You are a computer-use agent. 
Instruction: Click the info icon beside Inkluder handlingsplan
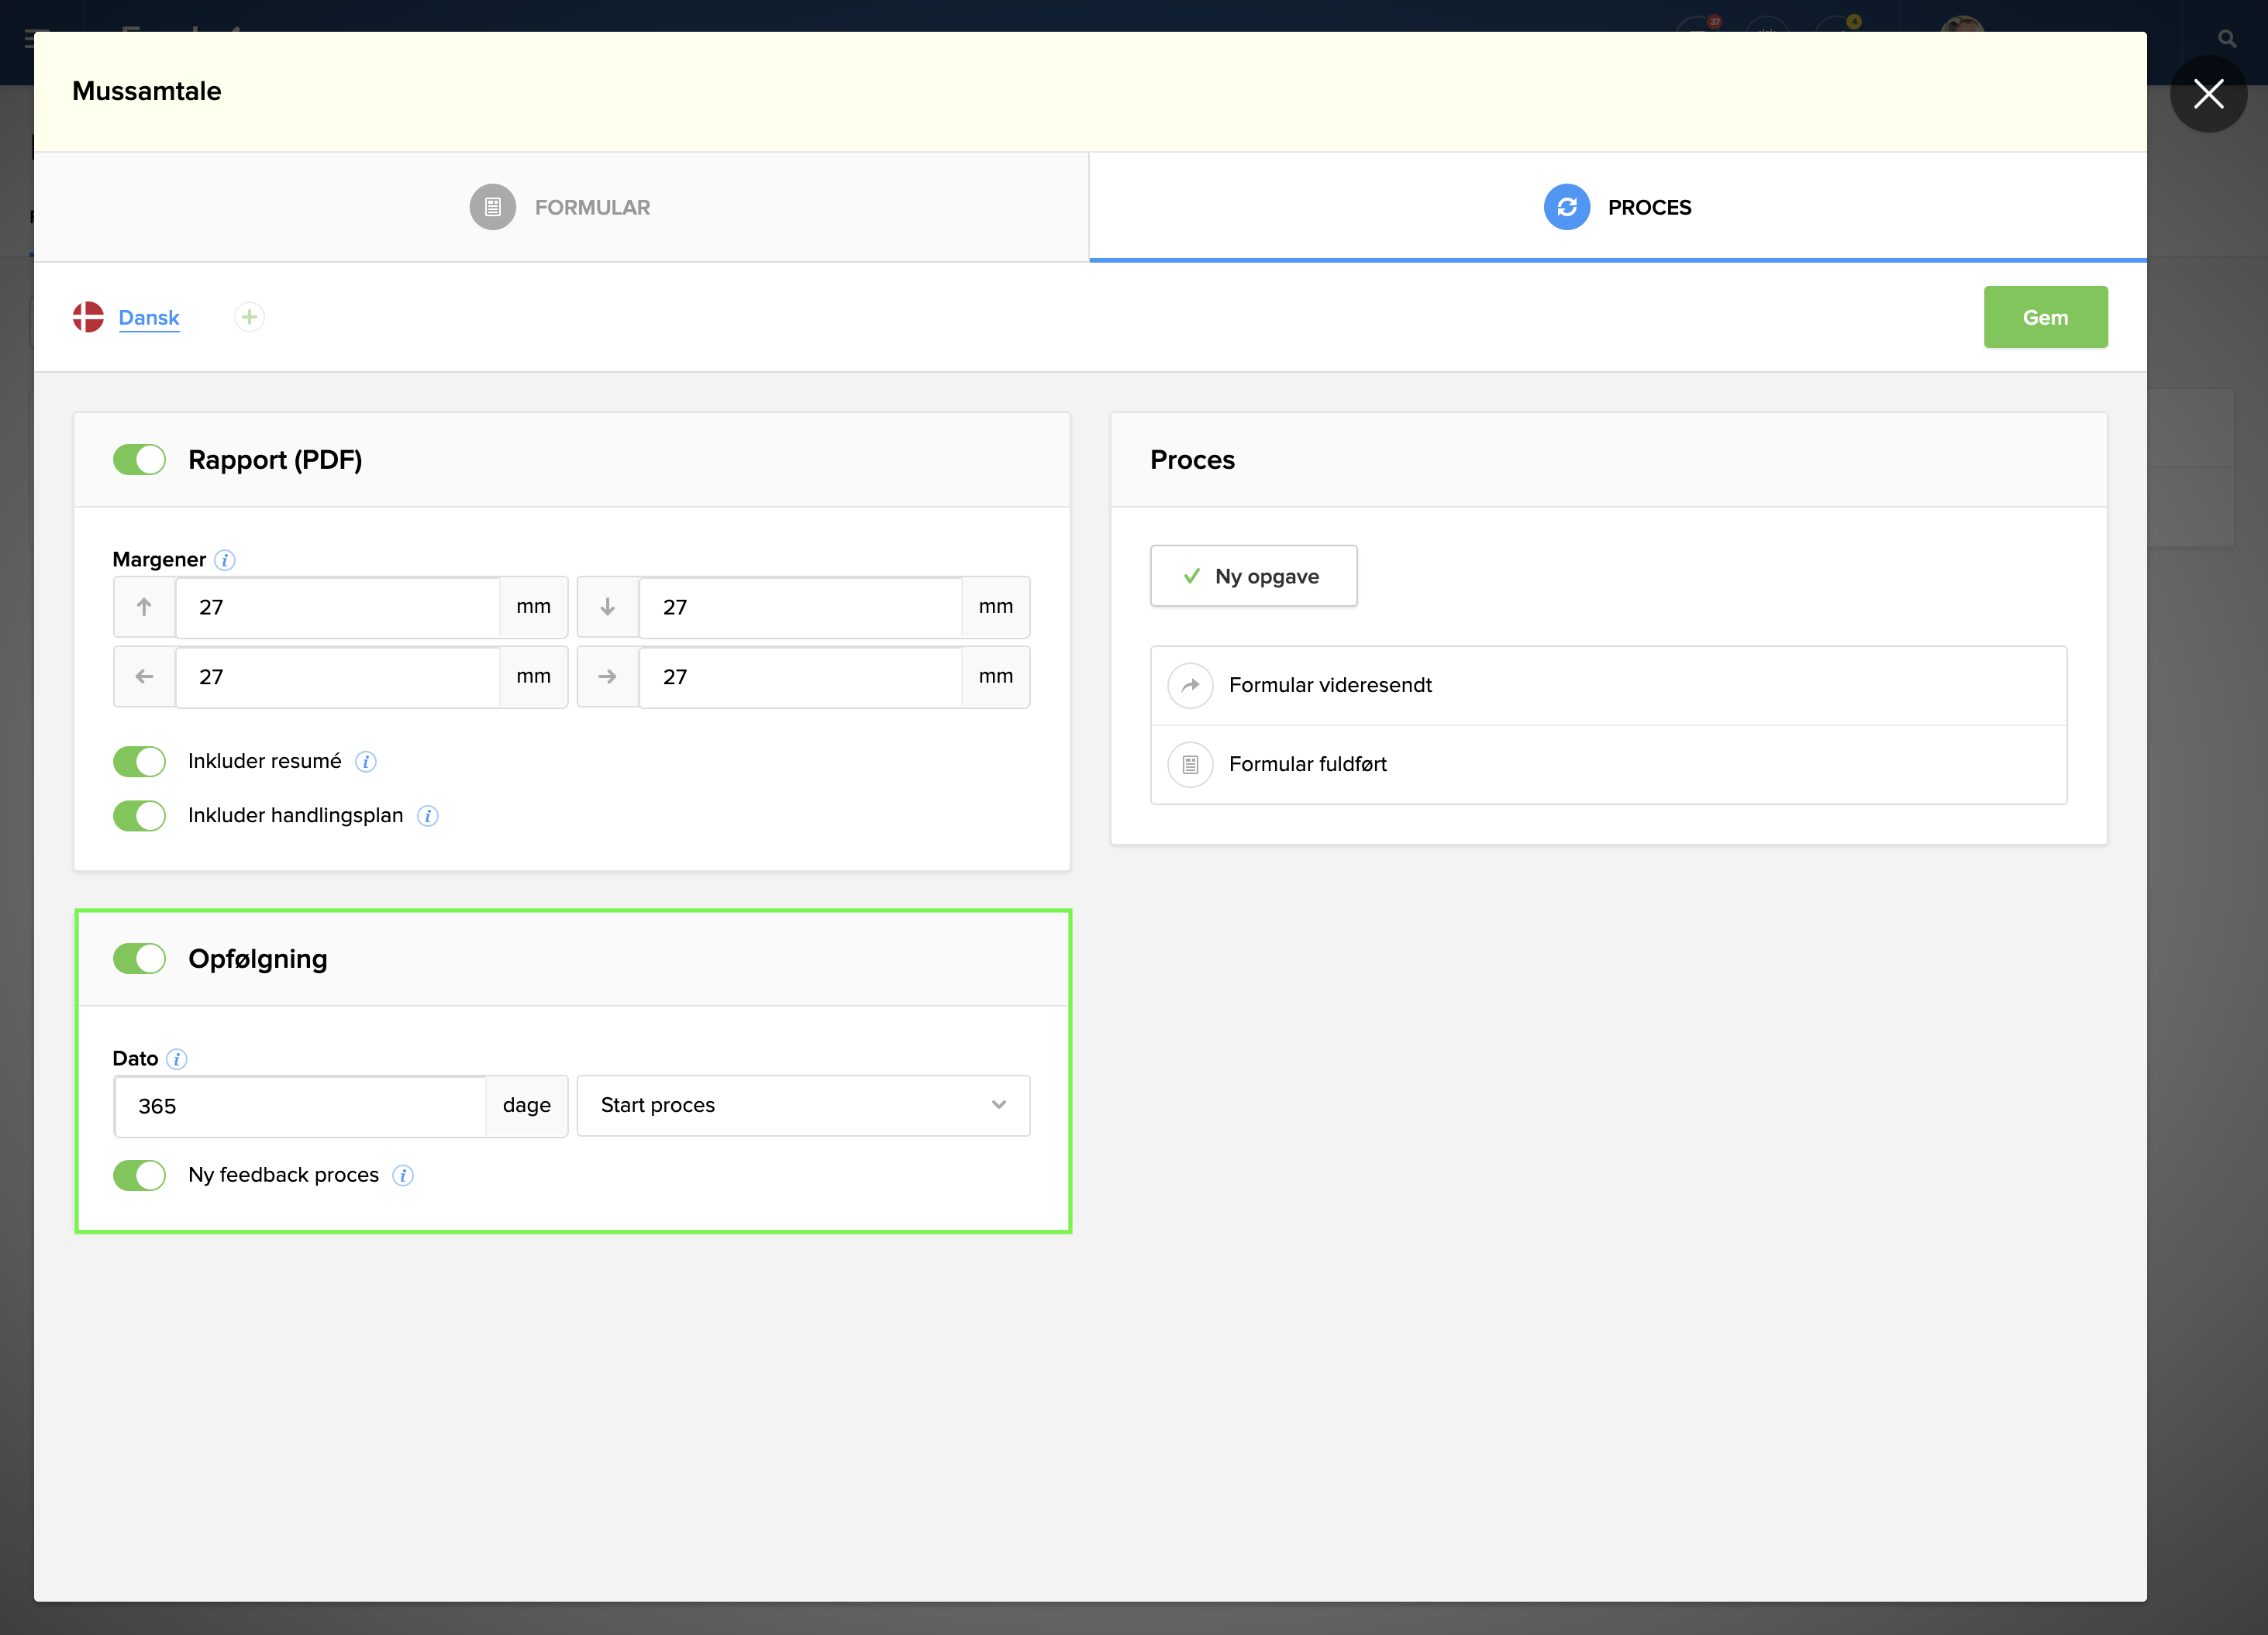click(428, 817)
